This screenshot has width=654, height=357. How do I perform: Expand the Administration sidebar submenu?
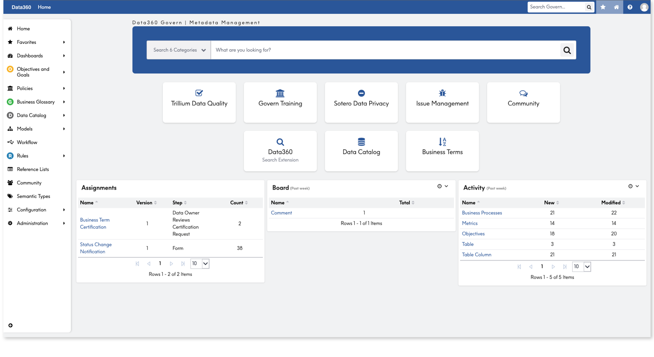pyautogui.click(x=64, y=223)
